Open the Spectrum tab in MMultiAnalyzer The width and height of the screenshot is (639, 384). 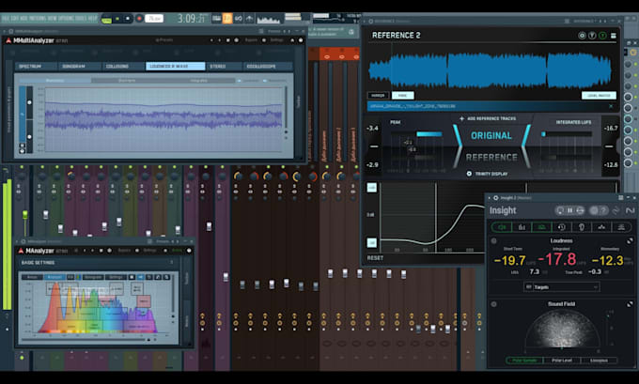click(x=36, y=67)
